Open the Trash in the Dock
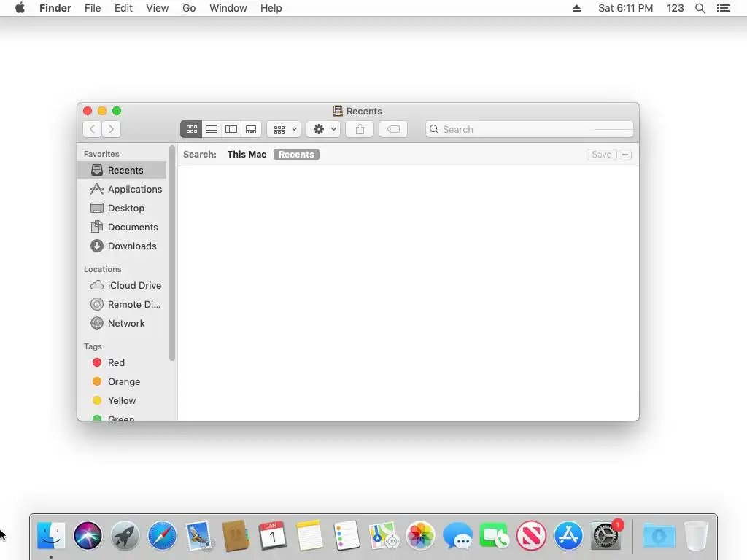 pyautogui.click(x=696, y=536)
